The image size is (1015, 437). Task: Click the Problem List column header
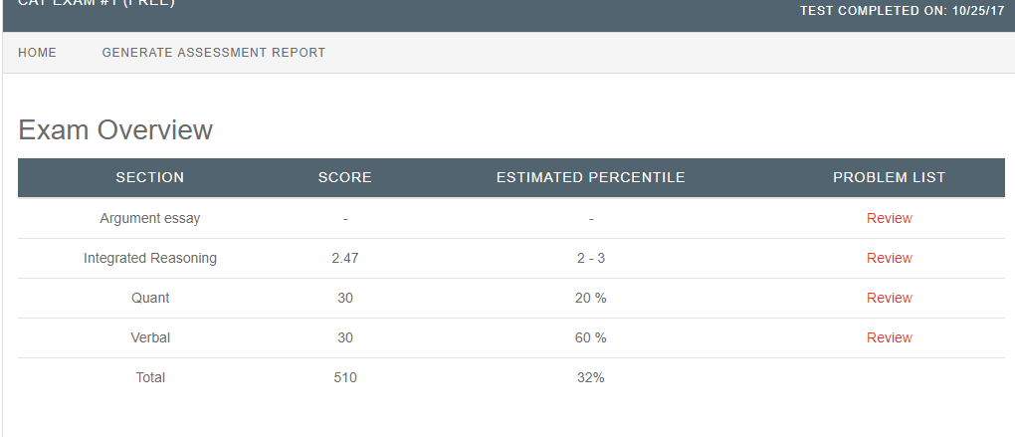click(x=889, y=178)
